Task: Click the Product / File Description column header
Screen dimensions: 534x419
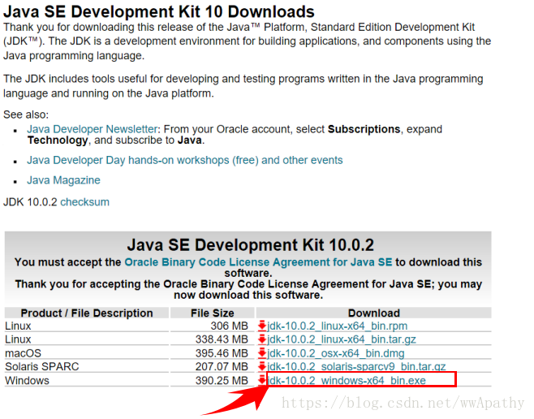Action: tap(87, 313)
